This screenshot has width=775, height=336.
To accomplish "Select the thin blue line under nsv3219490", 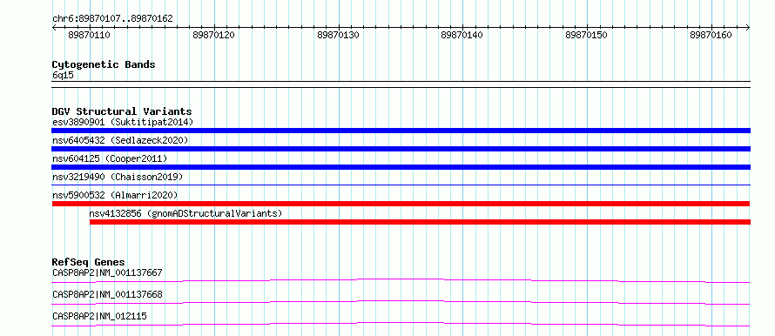I will [x=401, y=185].
